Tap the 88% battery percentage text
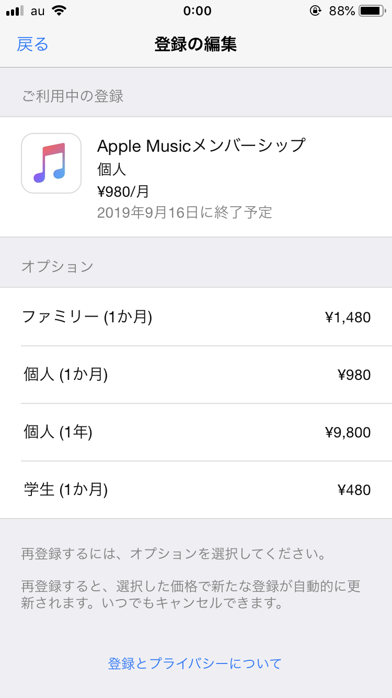 [x=342, y=11]
